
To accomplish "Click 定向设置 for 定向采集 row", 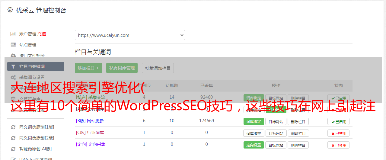I will [x=254, y=145].
